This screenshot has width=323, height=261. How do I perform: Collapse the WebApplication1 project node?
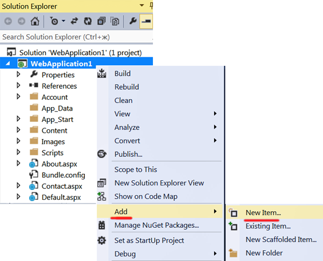8,64
